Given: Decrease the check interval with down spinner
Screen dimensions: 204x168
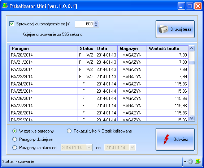Looking at the screenshot, I should 96,26.
